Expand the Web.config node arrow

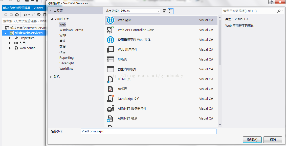[x=10, y=48]
